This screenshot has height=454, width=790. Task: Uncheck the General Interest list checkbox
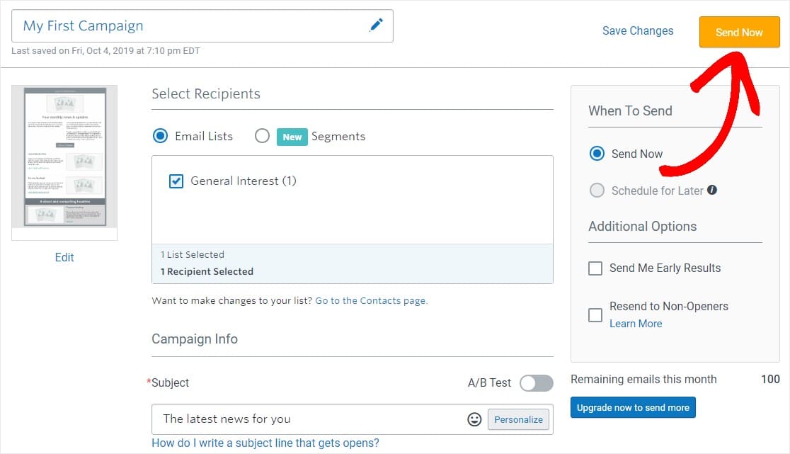click(x=176, y=181)
